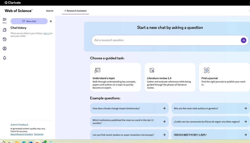The height and width of the screenshot is (143, 250).
Task: Select the Spanish dieta vegana example question
Action: pos(210,121)
